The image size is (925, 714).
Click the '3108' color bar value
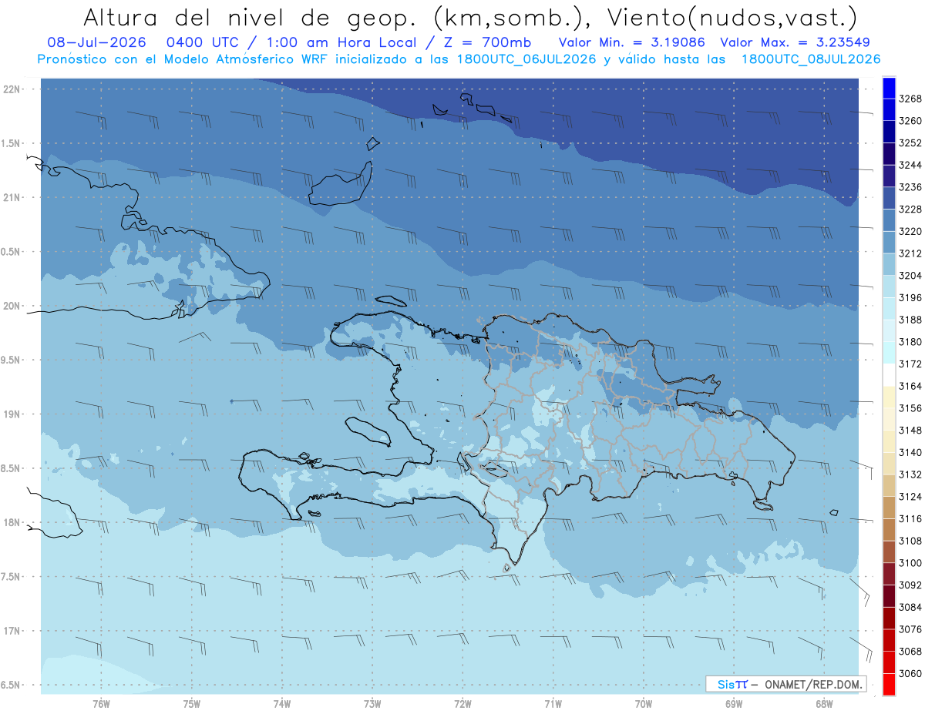pyautogui.click(x=910, y=541)
